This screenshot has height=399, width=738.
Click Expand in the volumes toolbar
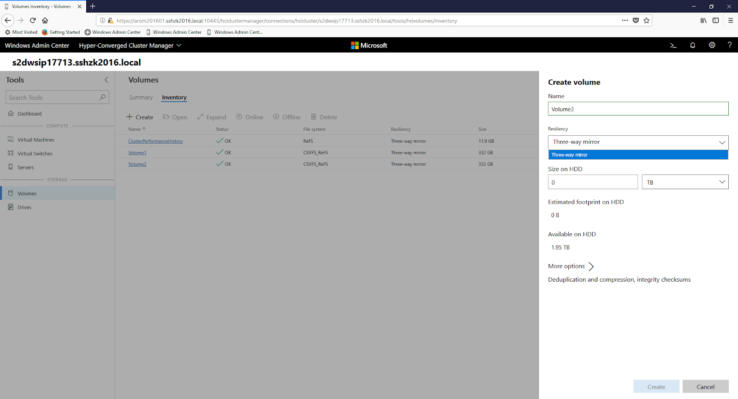pos(212,117)
